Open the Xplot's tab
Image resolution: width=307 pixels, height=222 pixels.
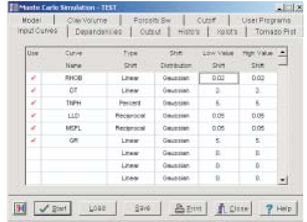click(x=227, y=32)
